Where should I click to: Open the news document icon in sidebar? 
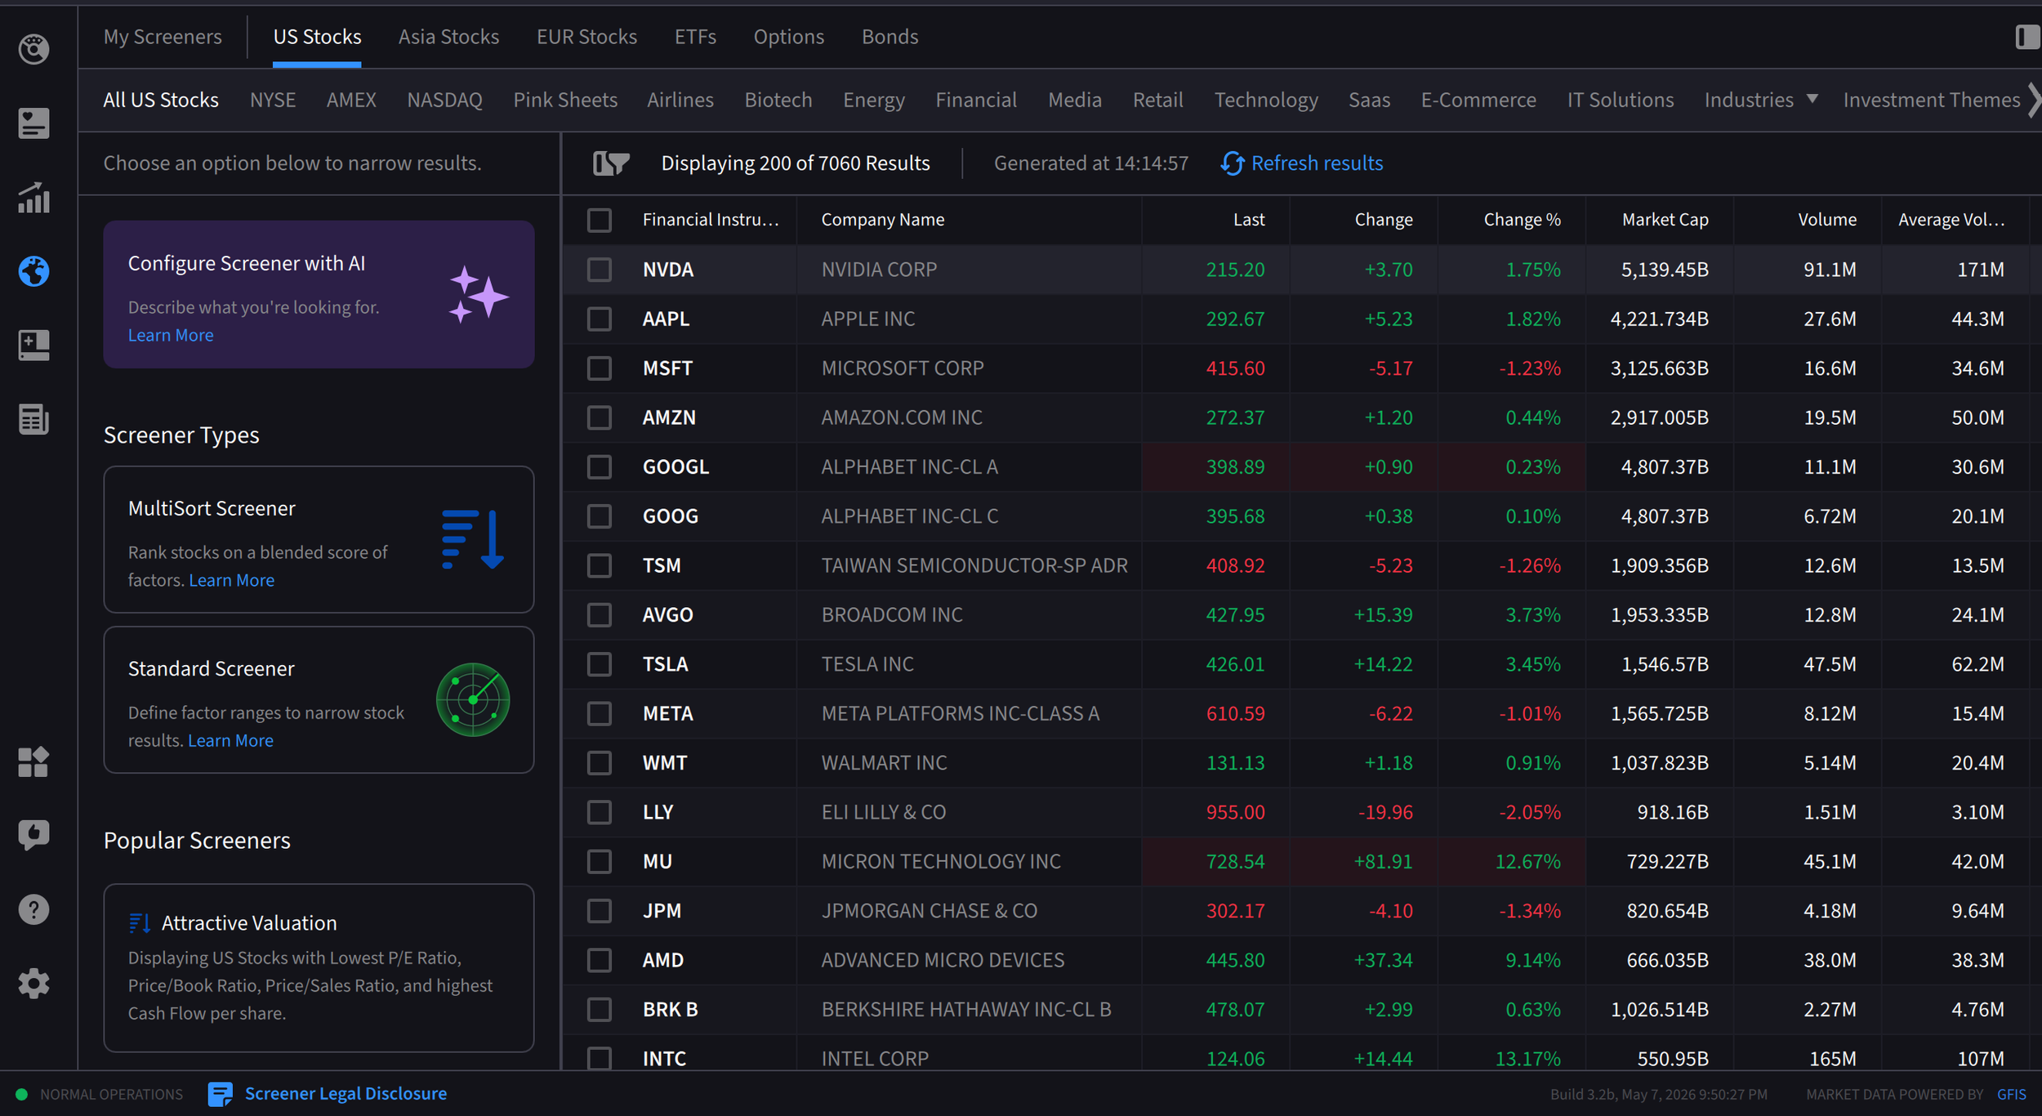33,419
